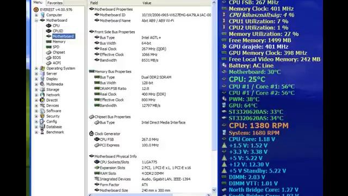
Task: Click the Benchmark hourglass icon
Action: coord(42,132)
